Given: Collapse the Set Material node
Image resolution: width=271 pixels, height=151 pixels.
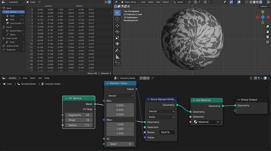Looking at the screenshot, I should (194, 100).
